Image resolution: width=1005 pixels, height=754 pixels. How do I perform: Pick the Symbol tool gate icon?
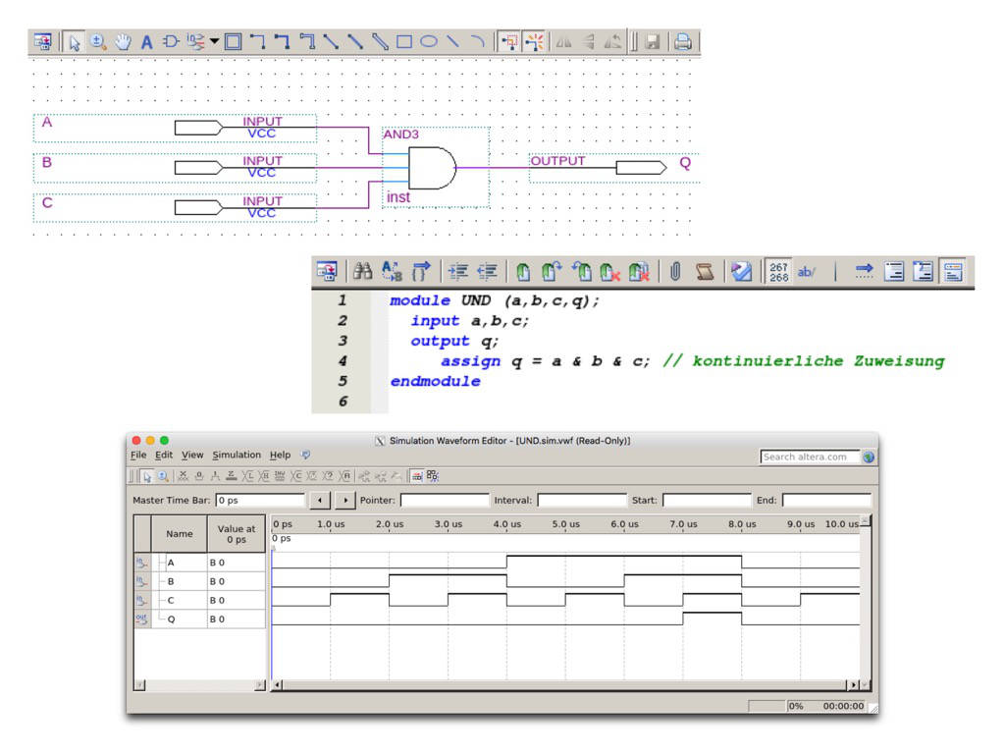pos(171,41)
